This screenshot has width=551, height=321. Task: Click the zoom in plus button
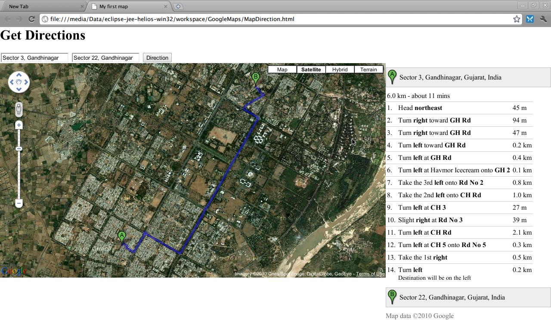[19, 125]
